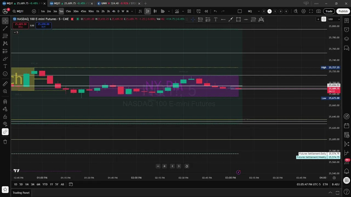Select the 5m timeframe

pos(61,11)
